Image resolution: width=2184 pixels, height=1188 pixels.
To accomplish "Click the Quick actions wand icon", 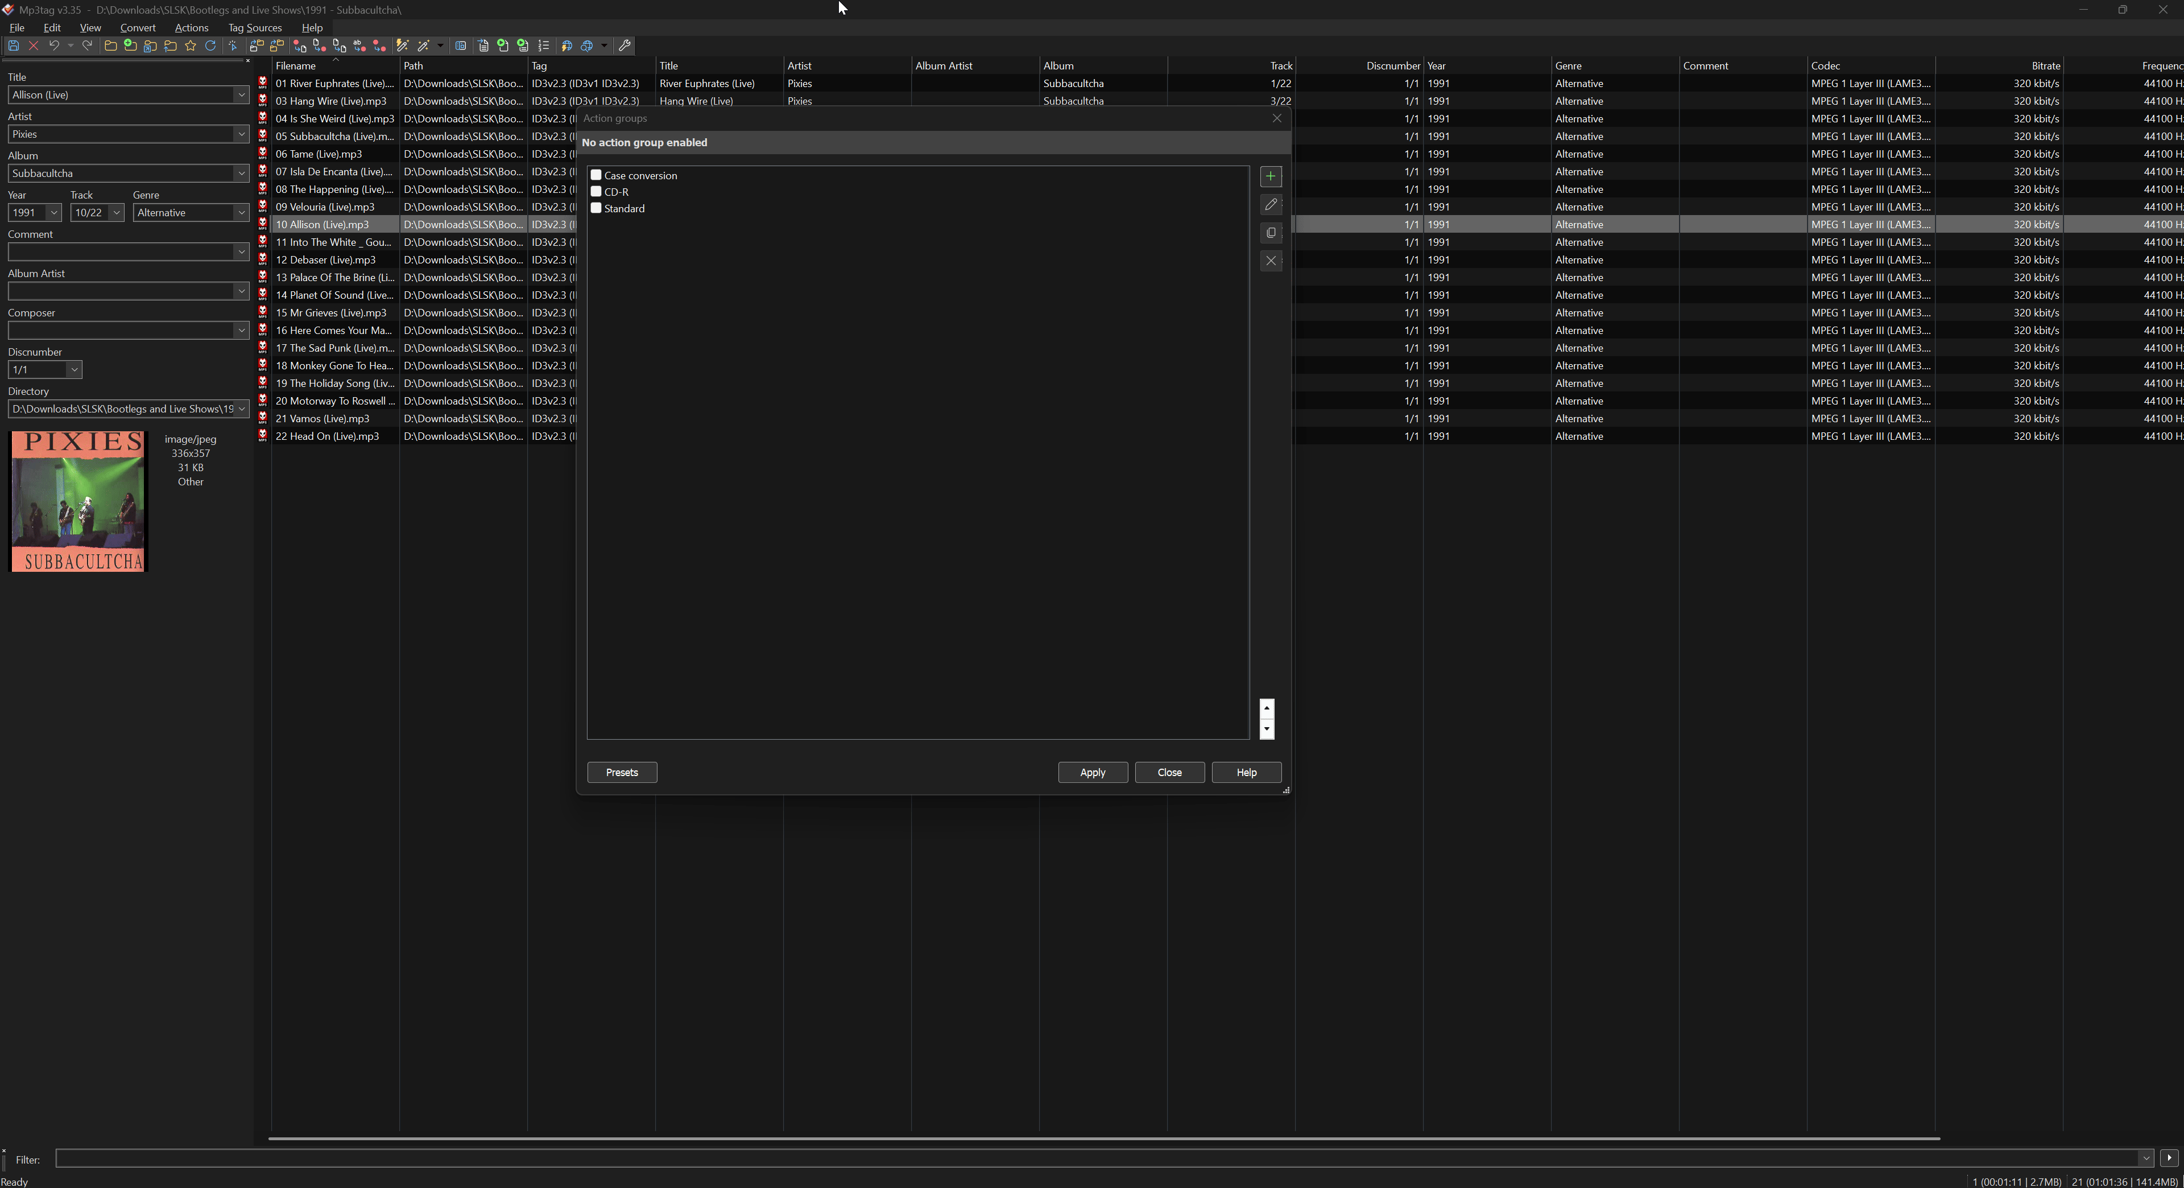I will pyautogui.click(x=423, y=46).
